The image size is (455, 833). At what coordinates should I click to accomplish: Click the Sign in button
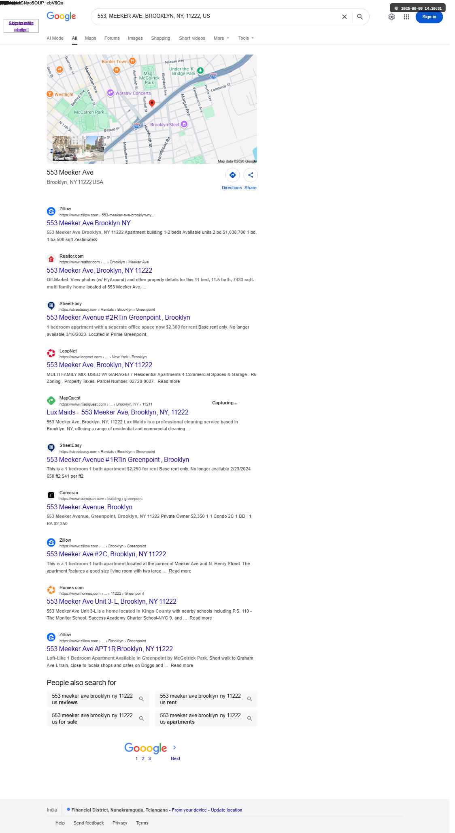point(429,17)
